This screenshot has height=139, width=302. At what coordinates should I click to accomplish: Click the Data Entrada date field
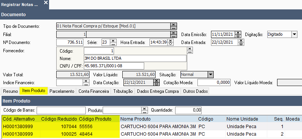tap(225, 42)
